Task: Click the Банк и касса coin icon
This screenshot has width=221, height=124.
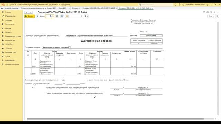Action: point(3,24)
